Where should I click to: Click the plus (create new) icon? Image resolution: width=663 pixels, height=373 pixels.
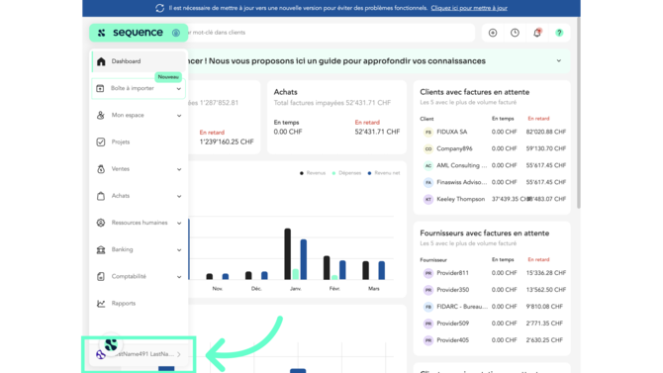pos(493,33)
